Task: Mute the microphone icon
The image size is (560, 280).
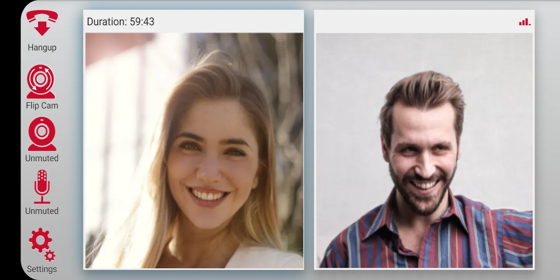Action: pyautogui.click(x=42, y=187)
